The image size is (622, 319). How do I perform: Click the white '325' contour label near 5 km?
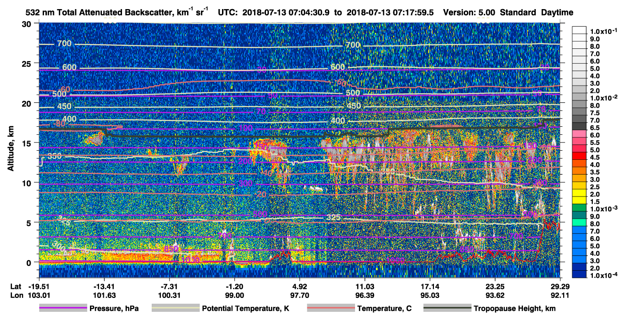coord(334,218)
